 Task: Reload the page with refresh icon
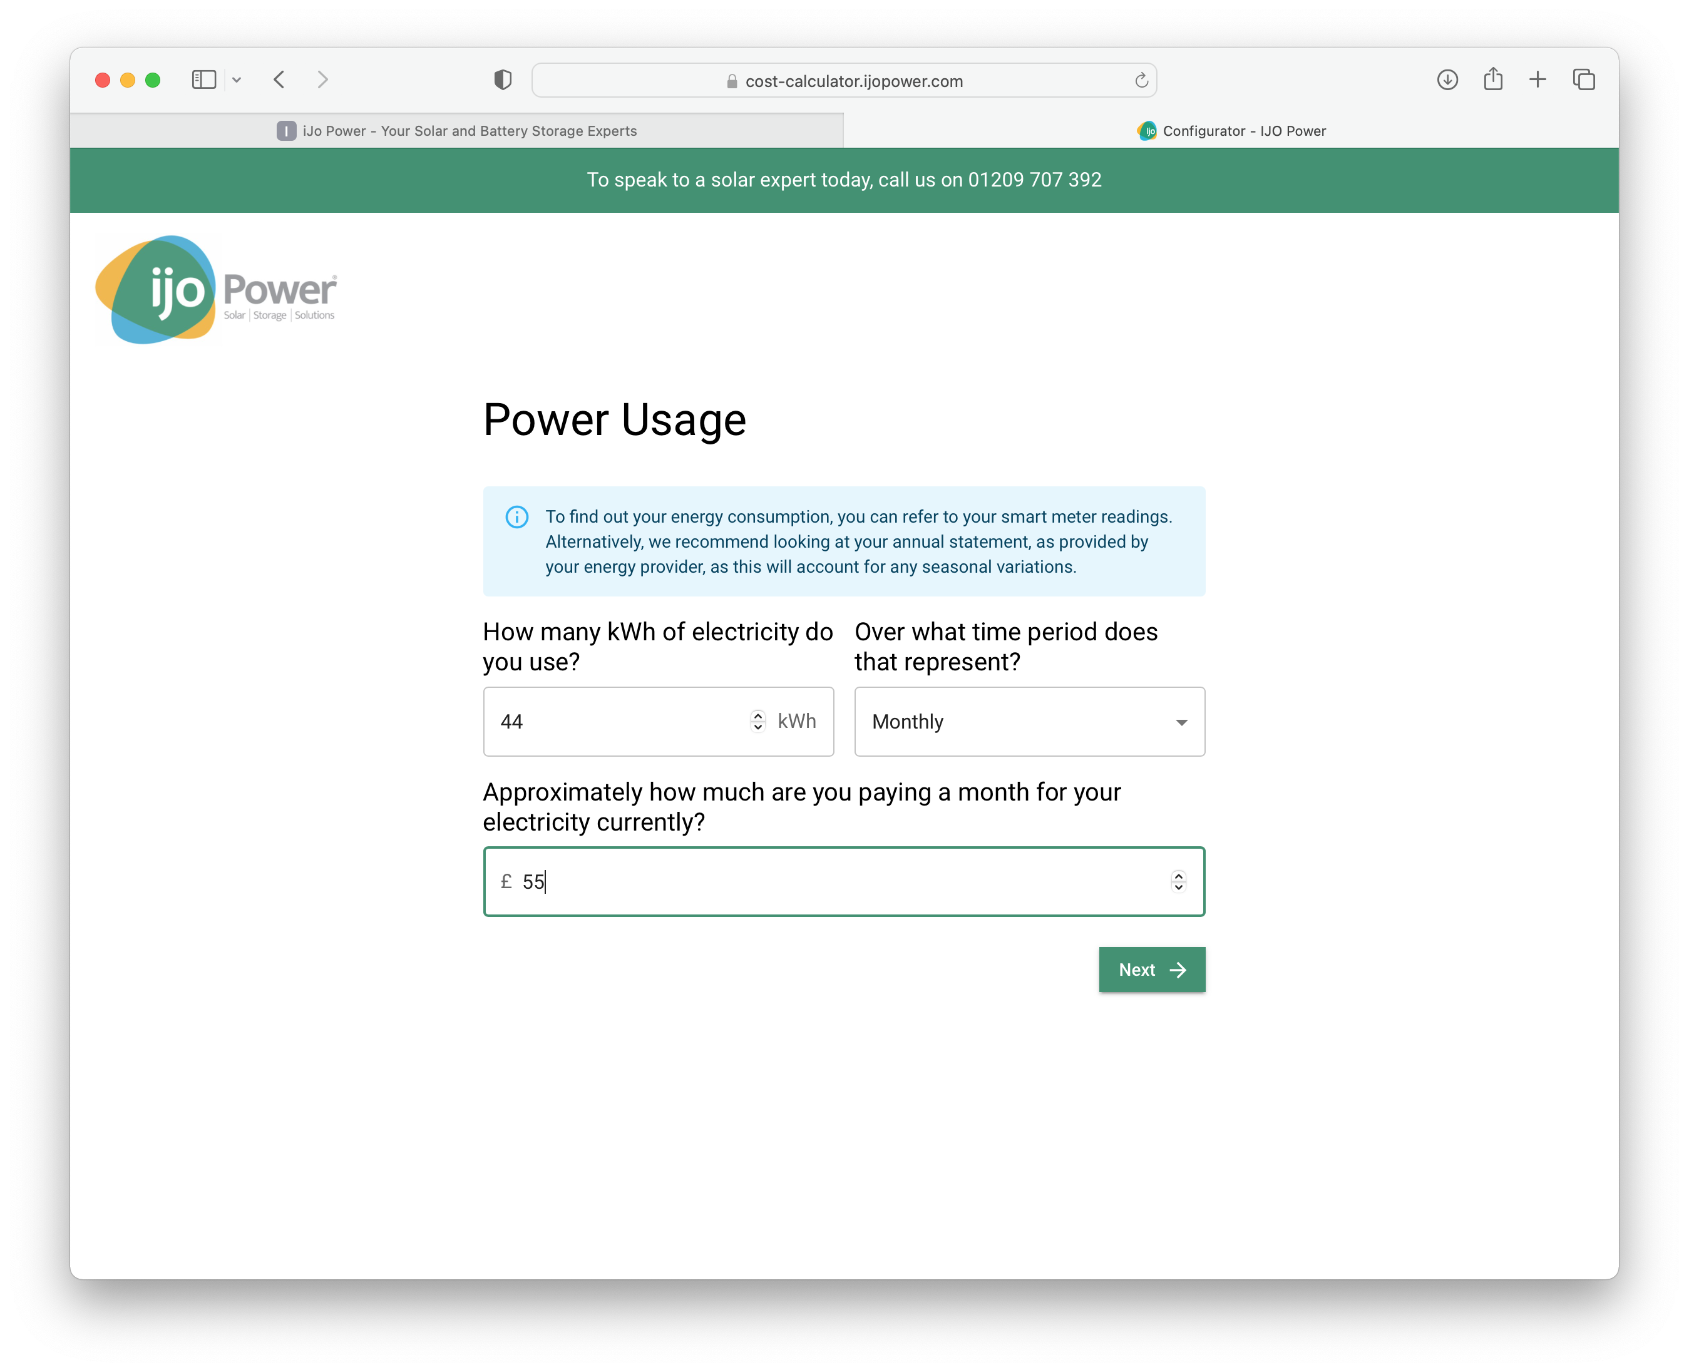click(1141, 81)
